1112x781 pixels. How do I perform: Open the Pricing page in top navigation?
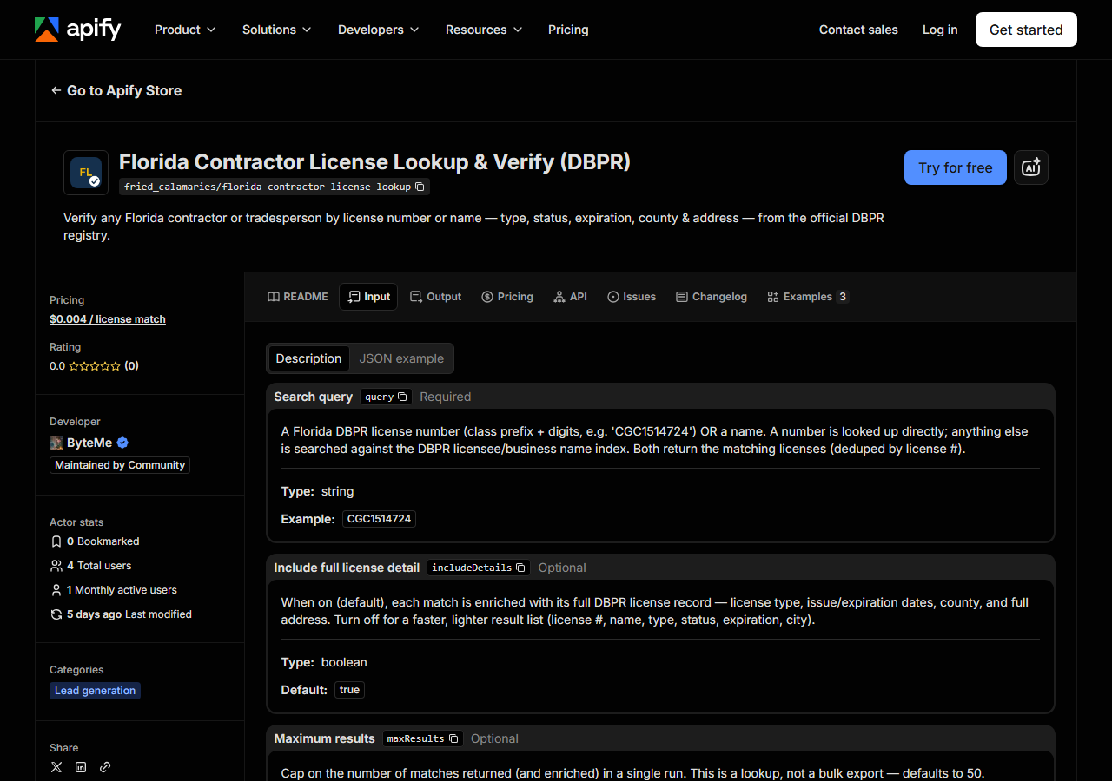pos(568,30)
